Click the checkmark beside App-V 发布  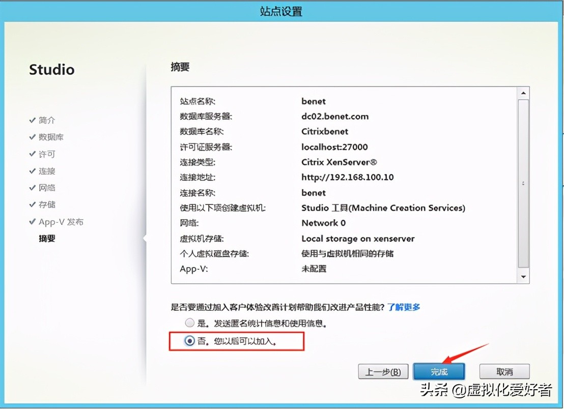33,221
